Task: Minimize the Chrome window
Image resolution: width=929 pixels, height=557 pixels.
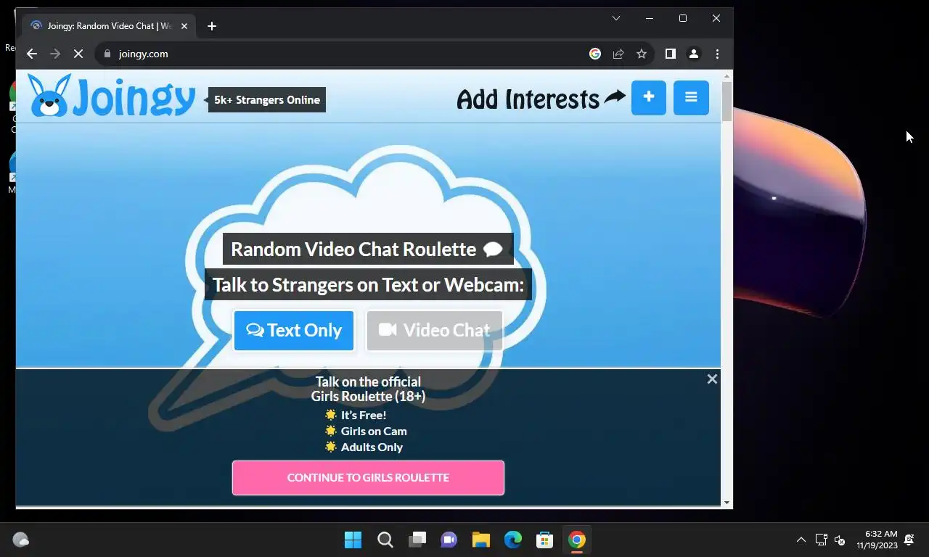Action: [x=650, y=18]
